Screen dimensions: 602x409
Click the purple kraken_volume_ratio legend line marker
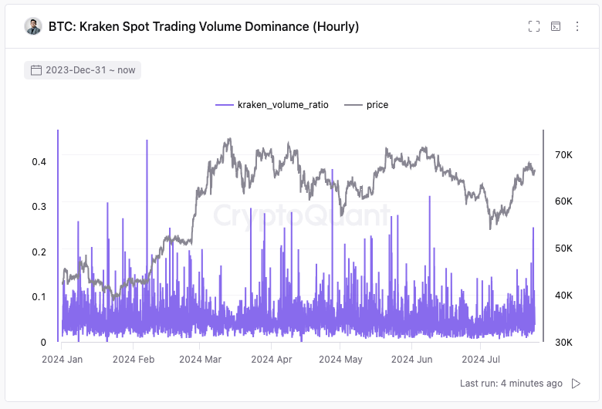tap(224, 105)
